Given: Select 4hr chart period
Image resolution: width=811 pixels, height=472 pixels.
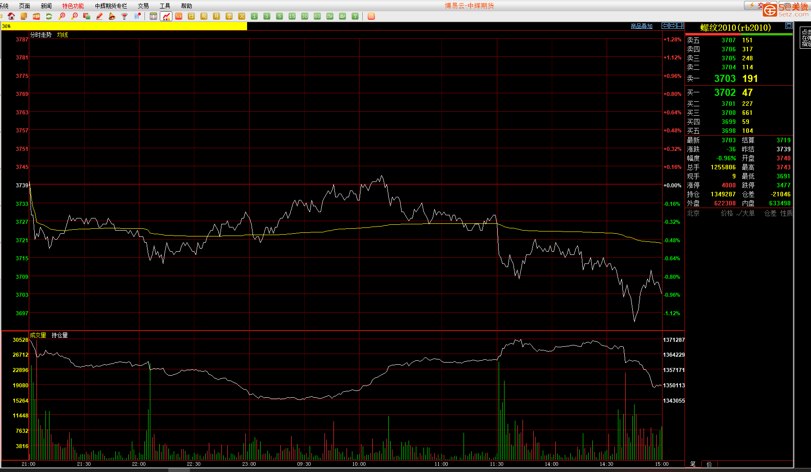Looking at the screenshot, I should tap(342, 16).
